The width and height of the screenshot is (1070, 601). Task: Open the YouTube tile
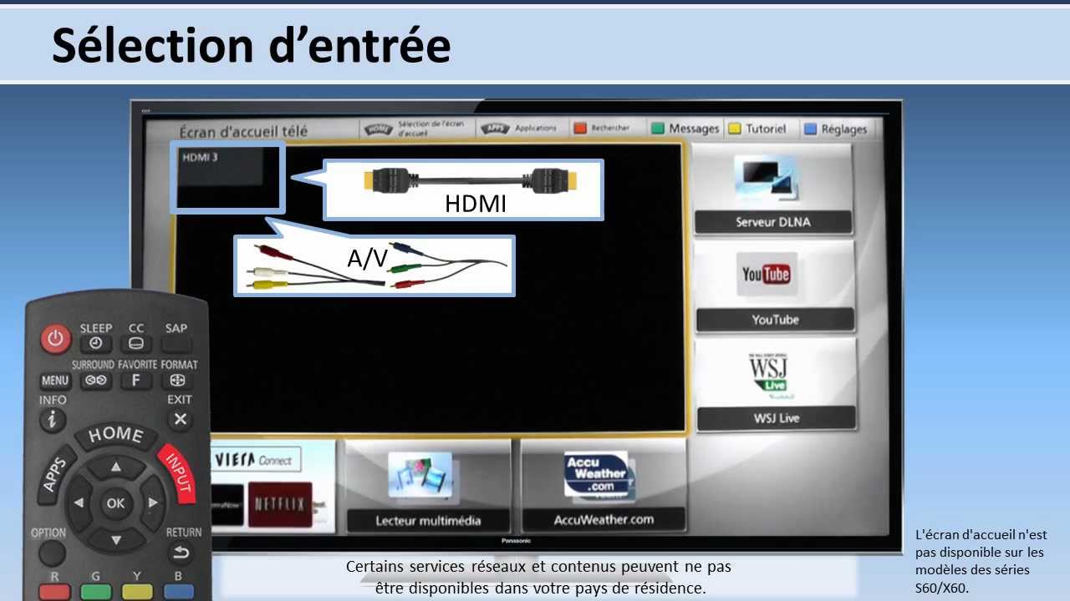[x=775, y=287]
